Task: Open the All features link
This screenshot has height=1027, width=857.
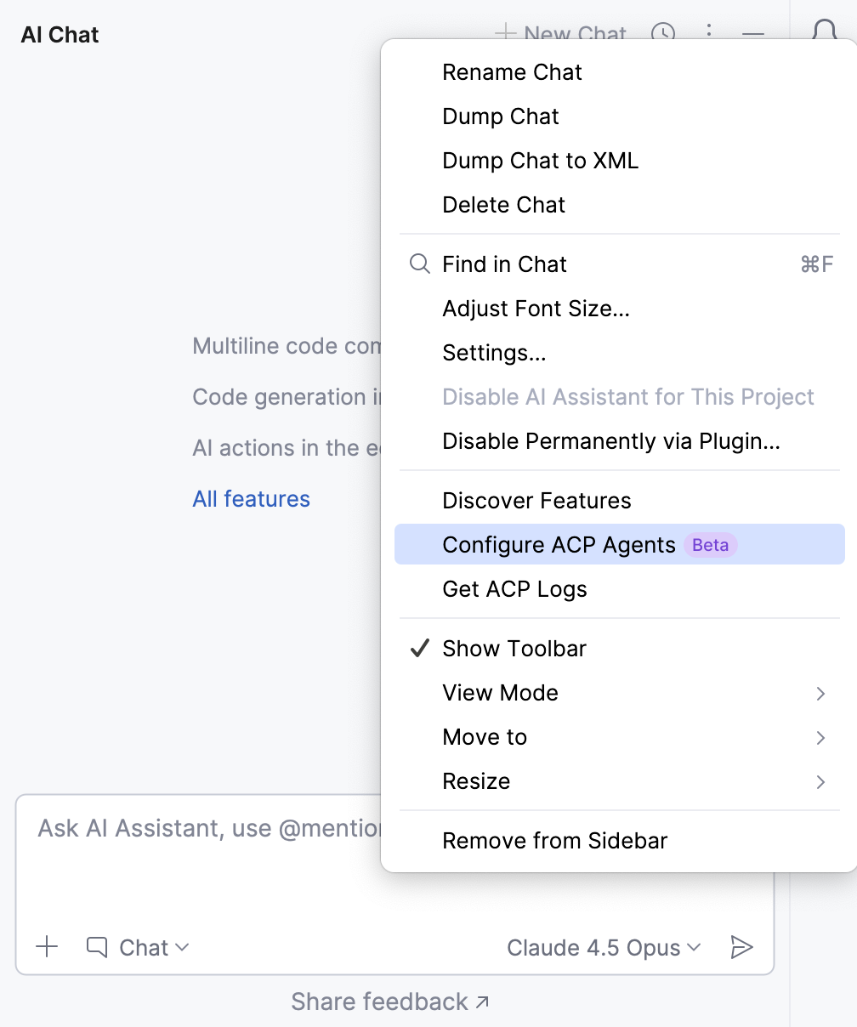Action: coord(251,499)
